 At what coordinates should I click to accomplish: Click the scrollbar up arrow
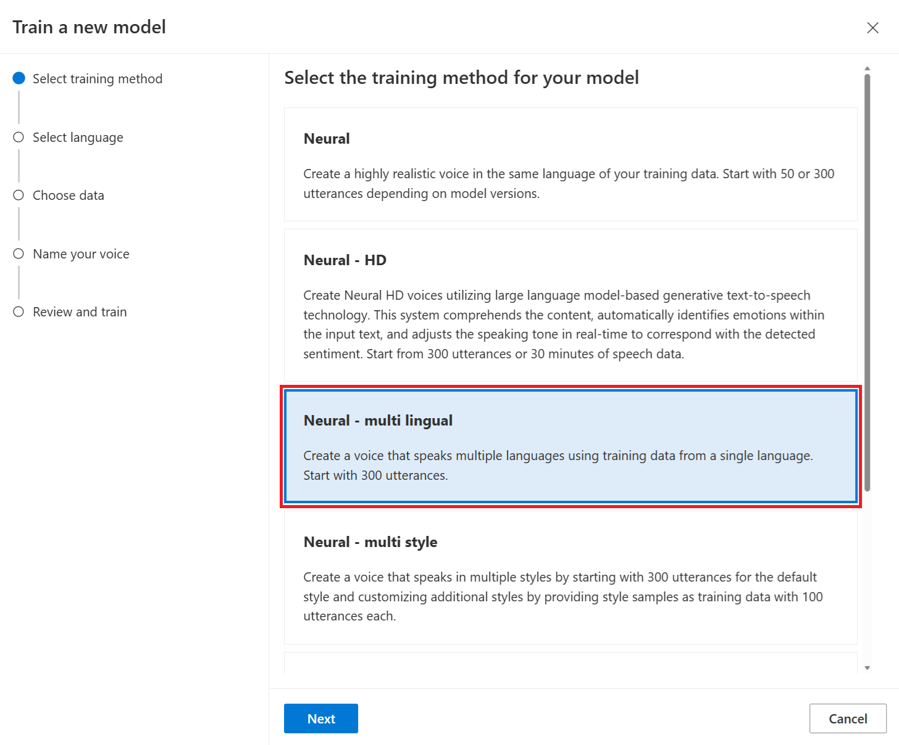(868, 68)
